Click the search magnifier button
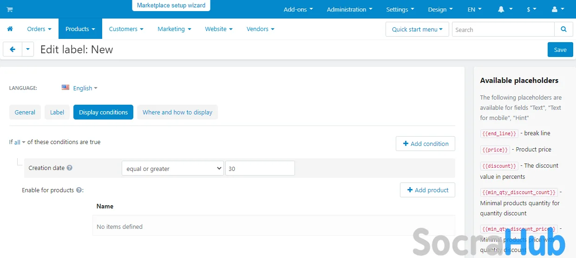 [563, 29]
